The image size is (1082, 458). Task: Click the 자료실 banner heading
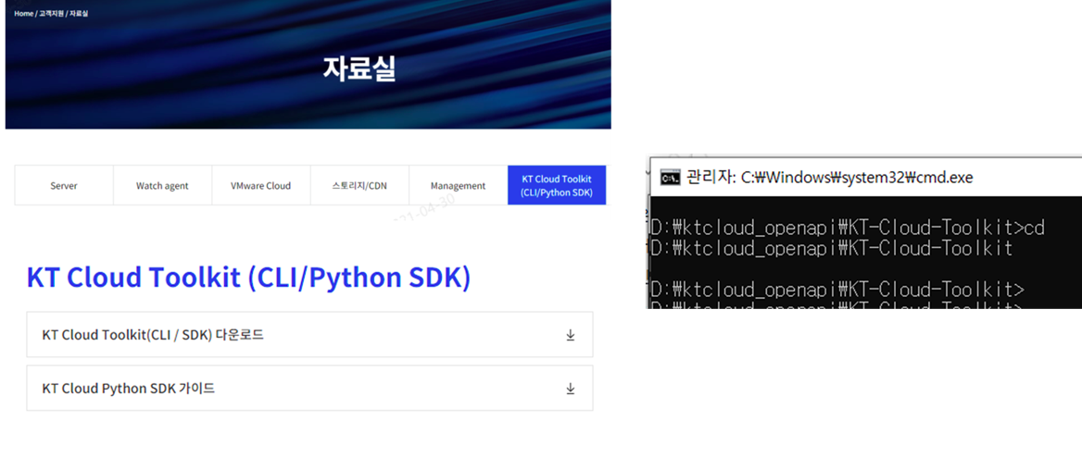(359, 68)
